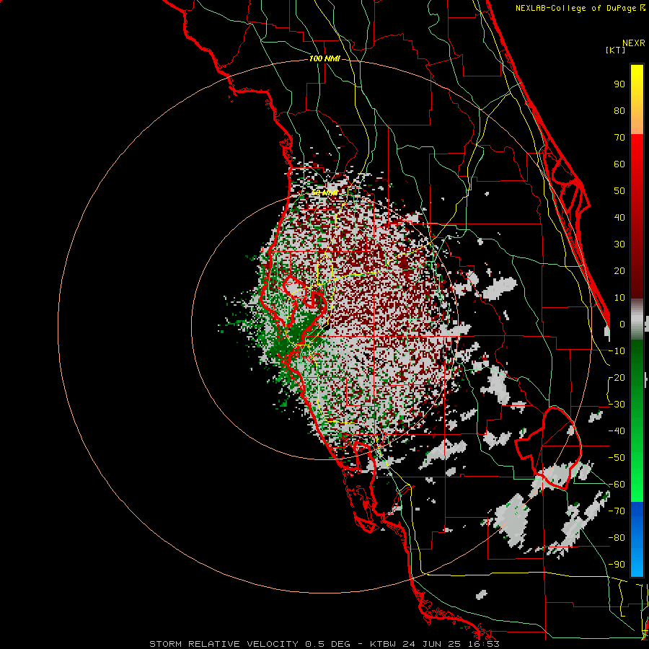Click the "-40" scale value
649x649 pixels.
point(617,431)
